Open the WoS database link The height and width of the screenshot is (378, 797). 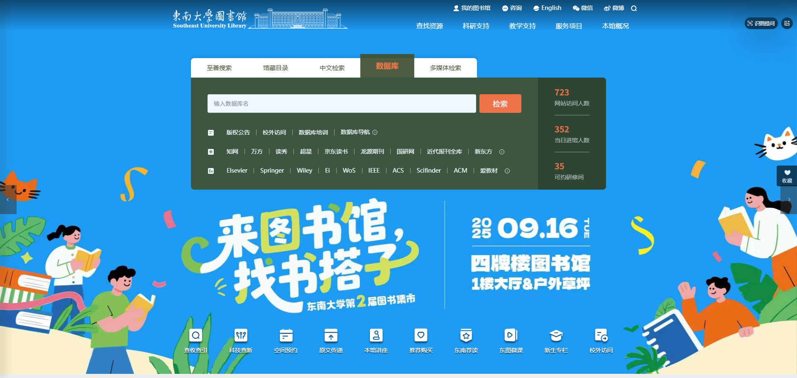[349, 171]
